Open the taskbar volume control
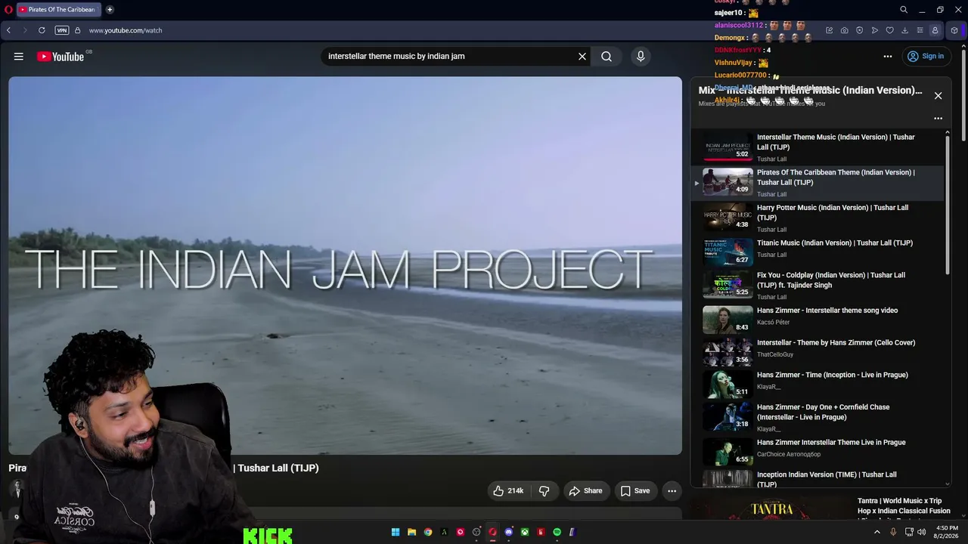 click(921, 532)
